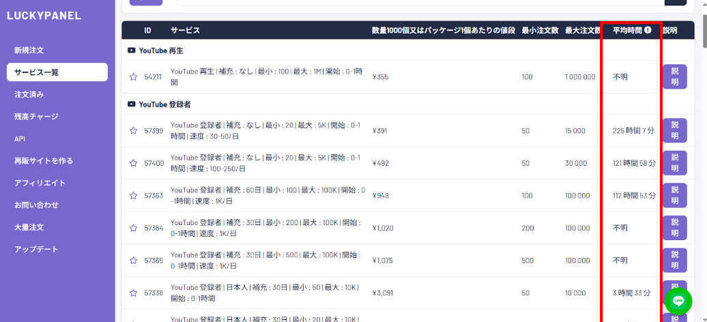Show 説明 for service 57365
Screen dimensions: 707x322
coord(674,260)
